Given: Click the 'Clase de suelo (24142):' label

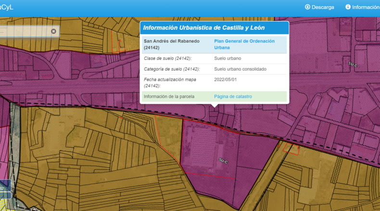Looking at the screenshot, I should pyautogui.click(x=168, y=59).
